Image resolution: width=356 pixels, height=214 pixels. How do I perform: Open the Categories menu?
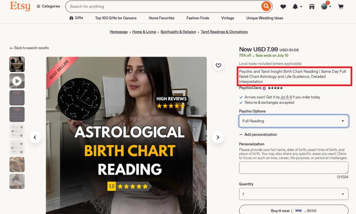tap(48, 7)
